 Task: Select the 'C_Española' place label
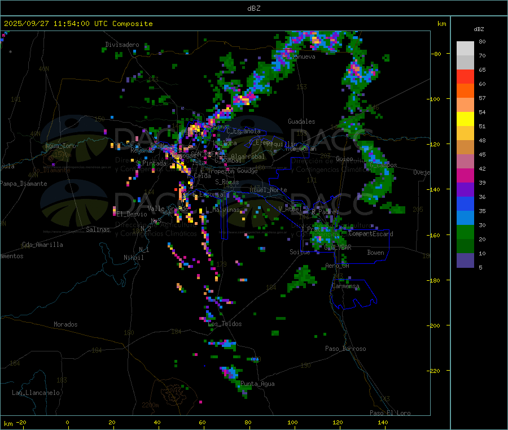pyautogui.click(x=244, y=131)
